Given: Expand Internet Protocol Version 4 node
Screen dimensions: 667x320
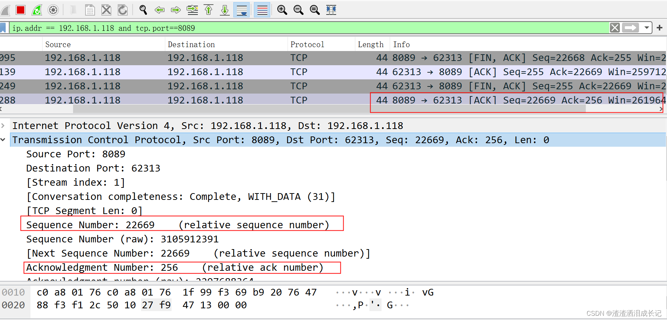Looking at the screenshot, I should 3,126.
